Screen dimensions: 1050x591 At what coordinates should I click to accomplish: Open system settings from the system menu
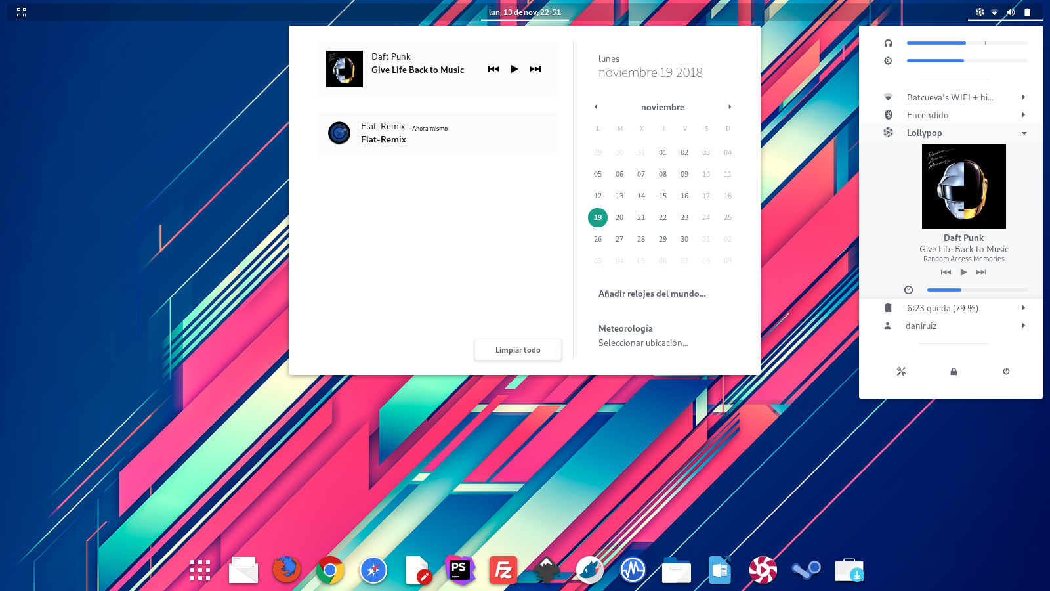pyautogui.click(x=901, y=372)
